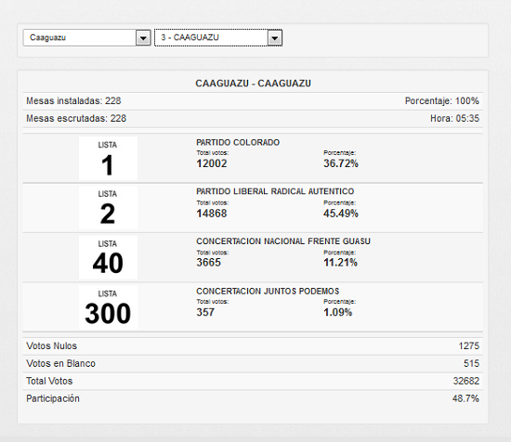The height and width of the screenshot is (442, 511).
Task: Select the Lista 40 badge
Action: coord(108,257)
